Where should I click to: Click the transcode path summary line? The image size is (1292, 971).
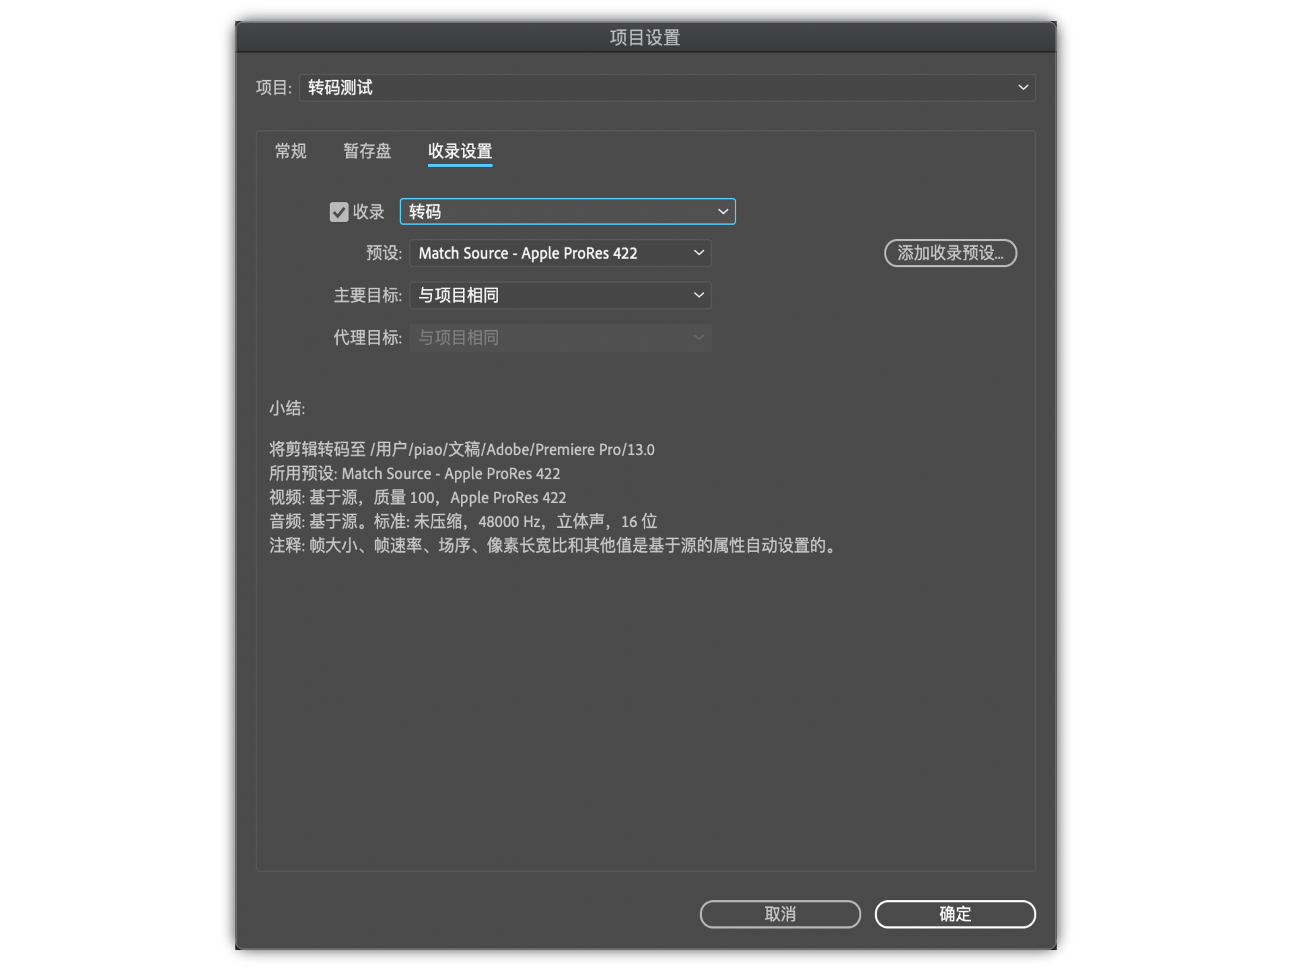pyautogui.click(x=461, y=449)
